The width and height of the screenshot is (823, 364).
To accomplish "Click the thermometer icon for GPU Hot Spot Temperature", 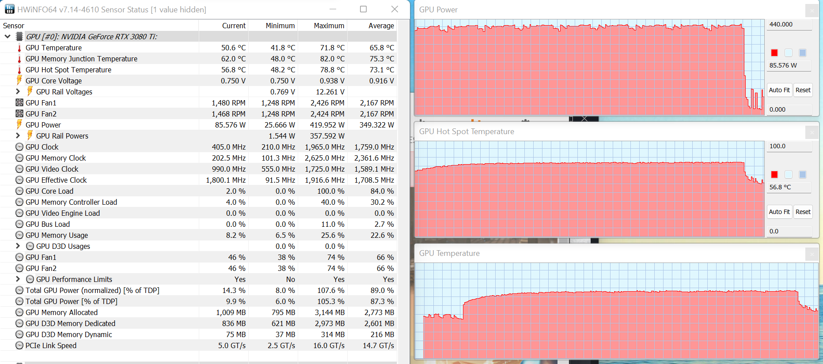I will [x=19, y=70].
